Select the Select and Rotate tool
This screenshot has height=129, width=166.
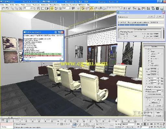[x=56, y=8]
